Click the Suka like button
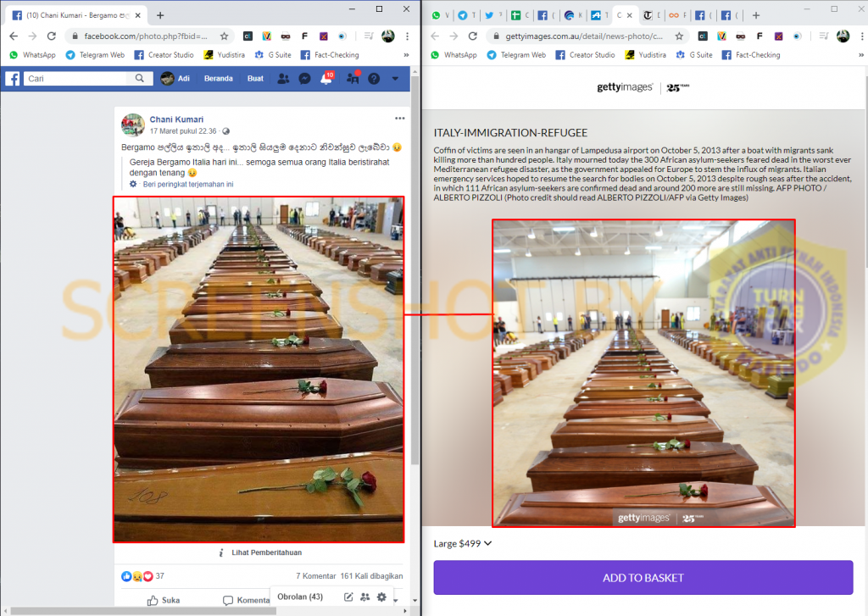Image resolution: width=868 pixels, height=616 pixels. click(164, 600)
